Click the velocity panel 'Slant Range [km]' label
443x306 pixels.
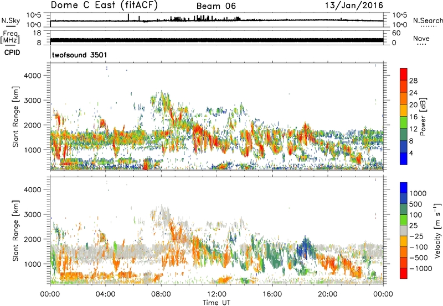pyautogui.click(x=16, y=230)
